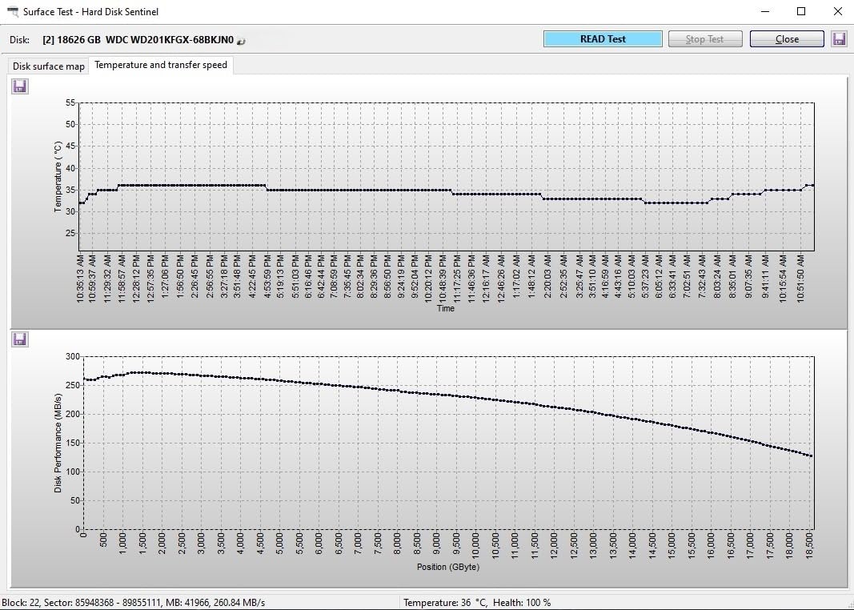Viewport: 854px width, 610px height.
Task: Save the temperature chart using its disk icon
Action: click(x=20, y=86)
